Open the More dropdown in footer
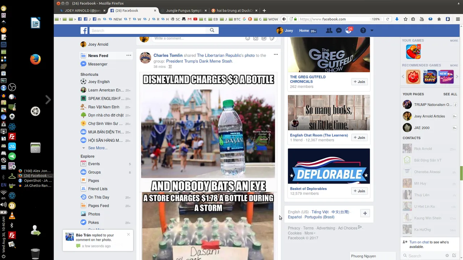The image size is (463, 260). point(310,233)
